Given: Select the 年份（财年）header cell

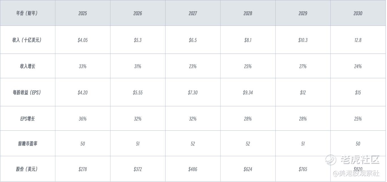Looking at the screenshot, I should tap(27, 13).
